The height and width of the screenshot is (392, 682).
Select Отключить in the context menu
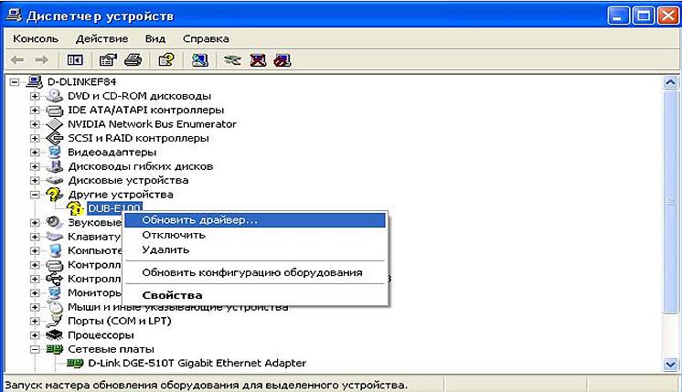point(173,235)
